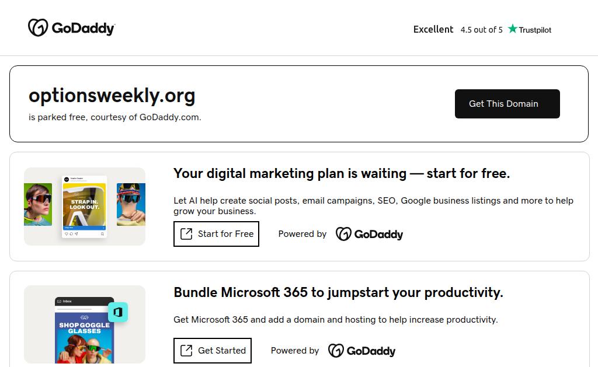Click the left sunglasses photo in marketing image
Screen dimensions: 598x367
(x=38, y=204)
